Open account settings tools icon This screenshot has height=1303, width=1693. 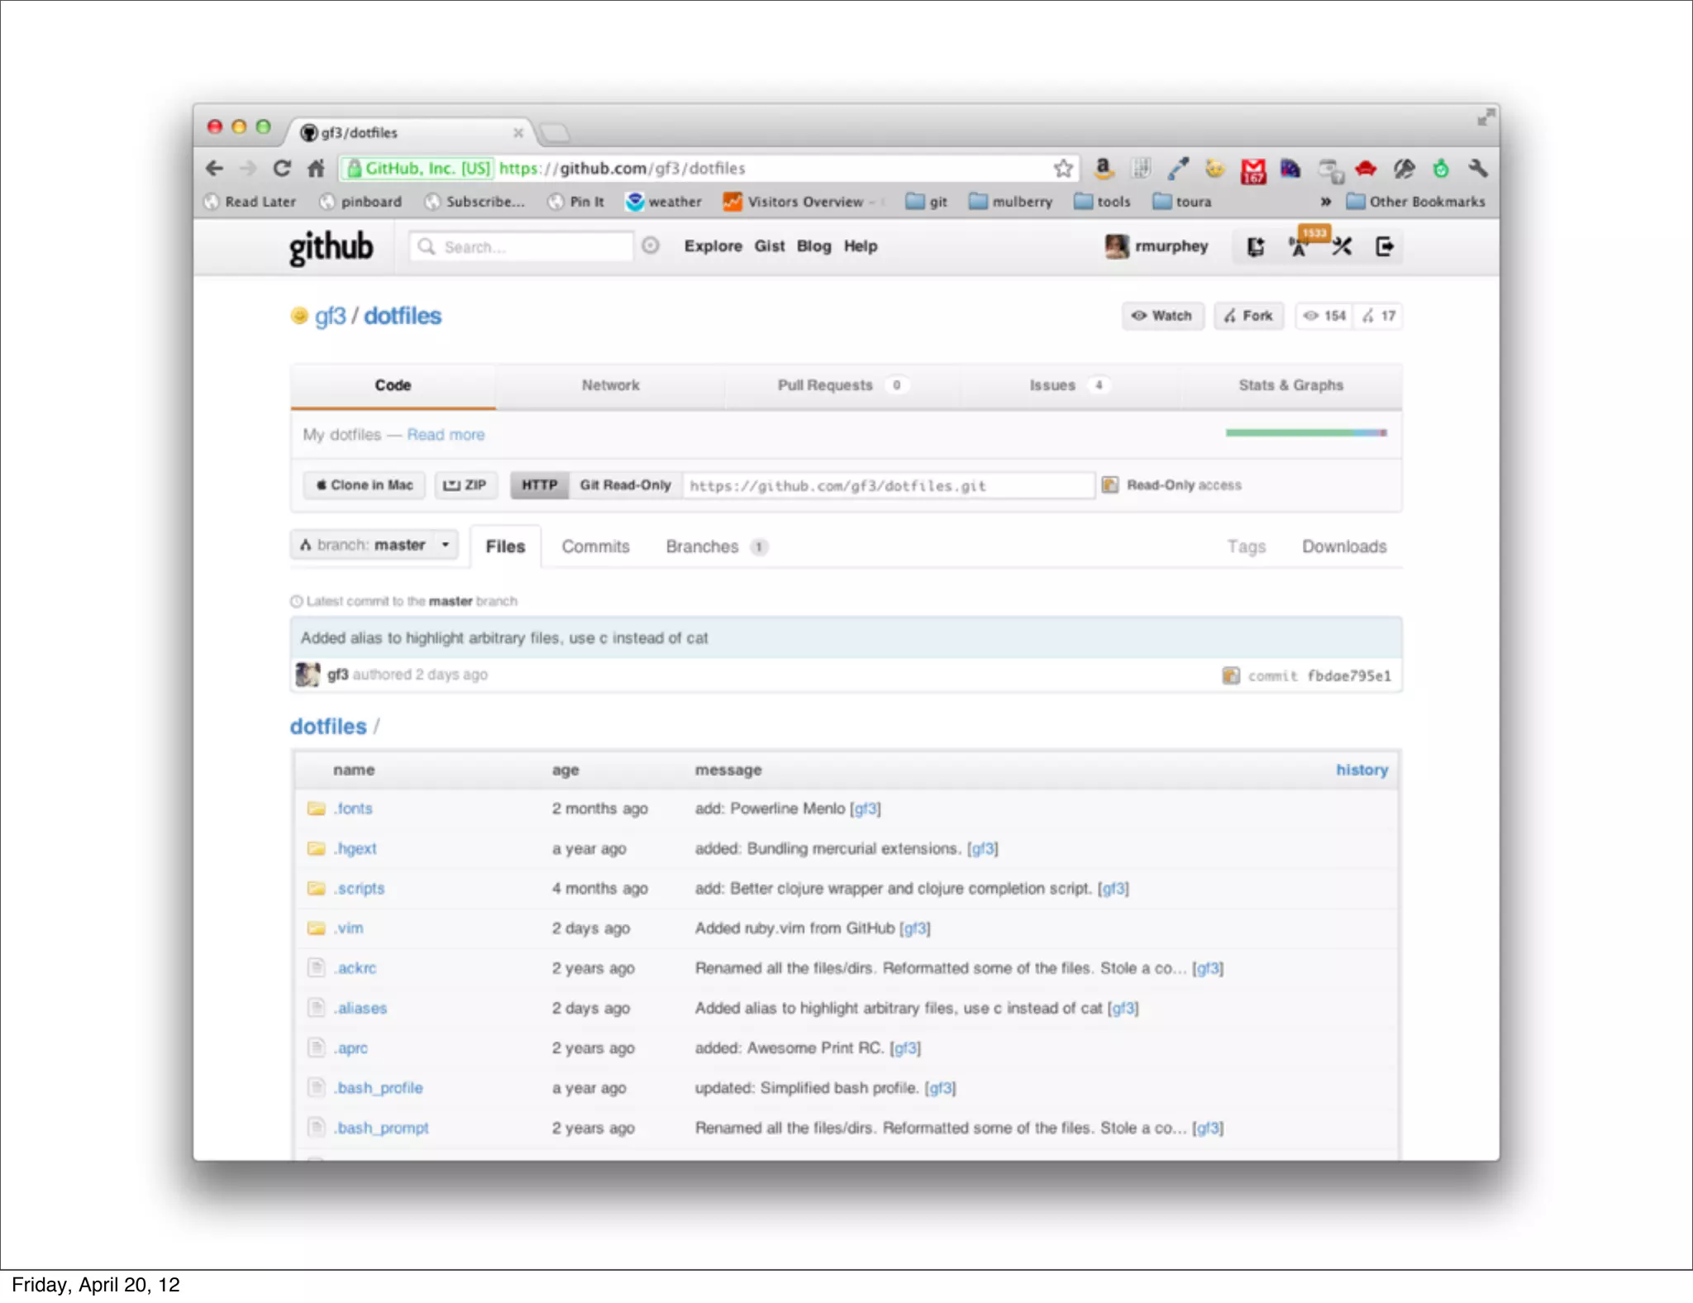[x=1342, y=246]
